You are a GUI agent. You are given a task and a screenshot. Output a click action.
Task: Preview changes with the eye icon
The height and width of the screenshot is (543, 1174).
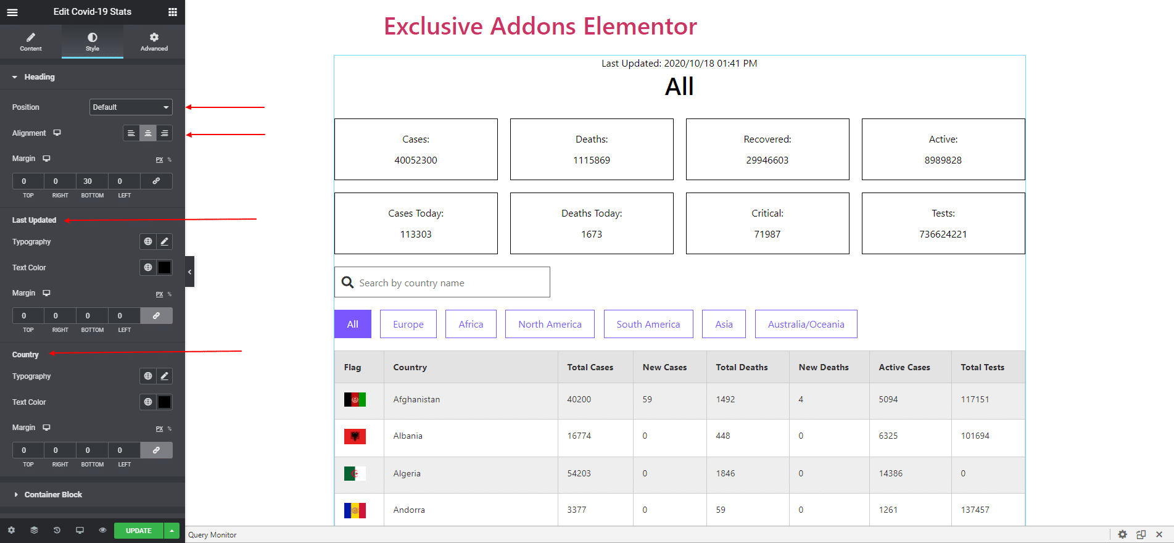pyautogui.click(x=102, y=530)
